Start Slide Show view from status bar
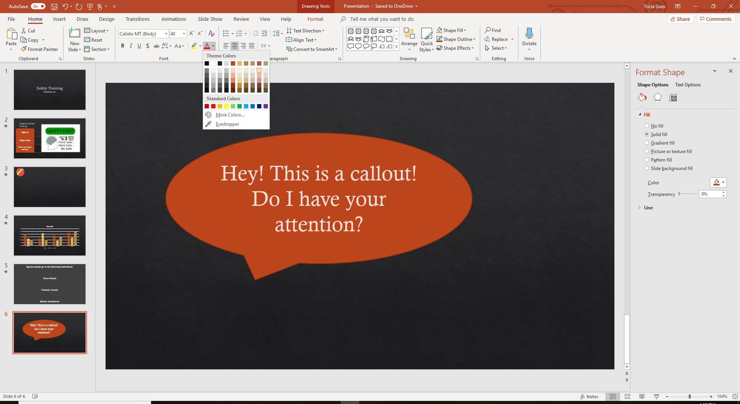740x404 pixels. [x=656, y=397]
